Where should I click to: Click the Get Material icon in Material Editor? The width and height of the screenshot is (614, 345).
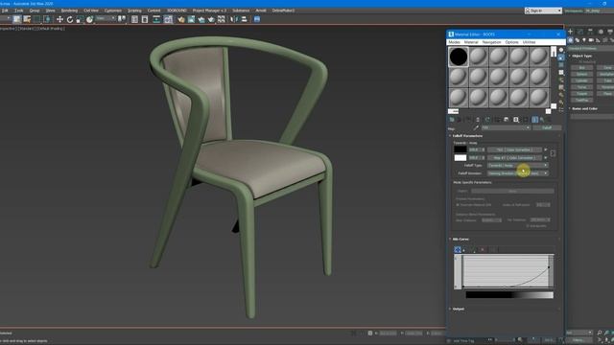(x=452, y=120)
